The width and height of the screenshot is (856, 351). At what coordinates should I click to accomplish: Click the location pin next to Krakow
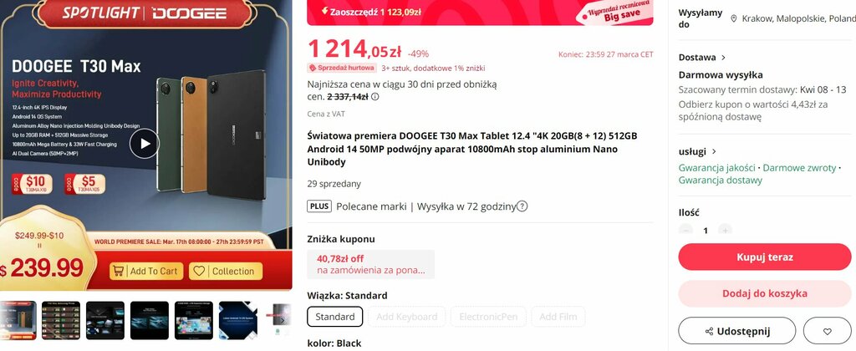pos(734,18)
